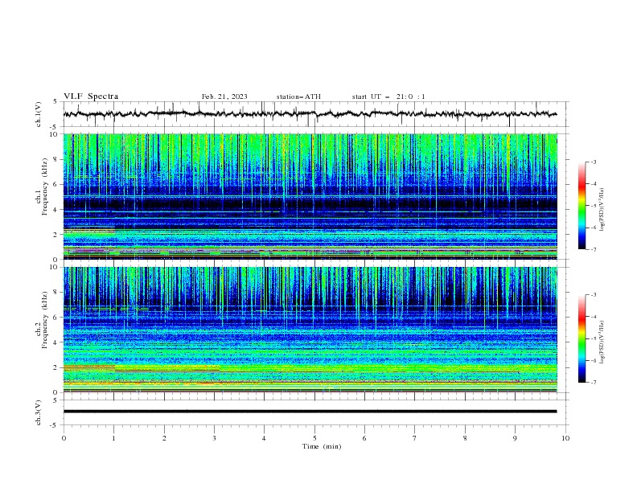Click the "5" tick on the time axis
The width and height of the screenshot is (637, 492).
[314, 438]
